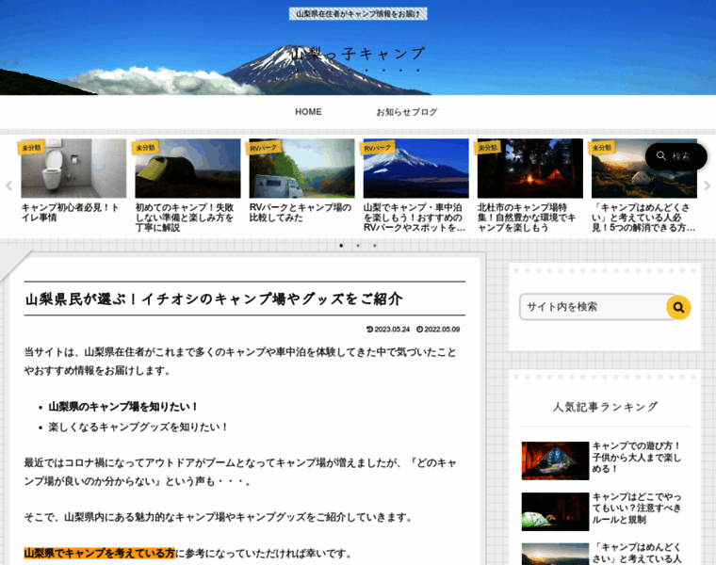Open the floating black 検索 search button

point(675,156)
